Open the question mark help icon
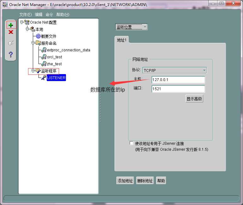Image resolution: width=243 pixels, height=205 pixels. pyautogui.click(x=11, y=54)
